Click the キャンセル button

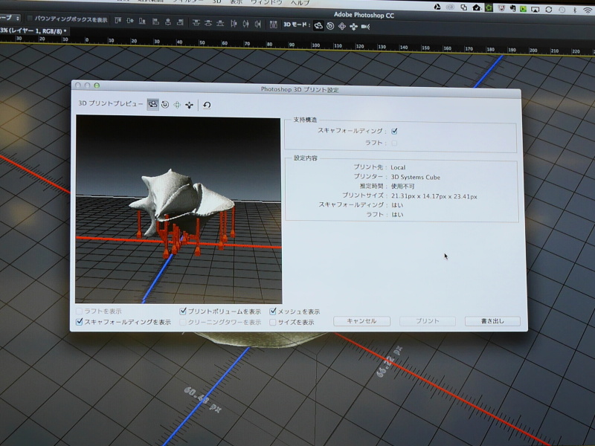(361, 321)
